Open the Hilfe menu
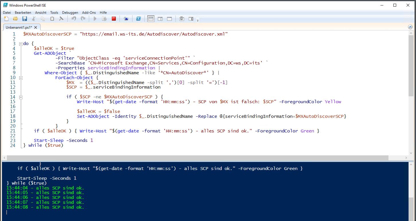Viewport: 416px width, 221px height. click(x=103, y=13)
